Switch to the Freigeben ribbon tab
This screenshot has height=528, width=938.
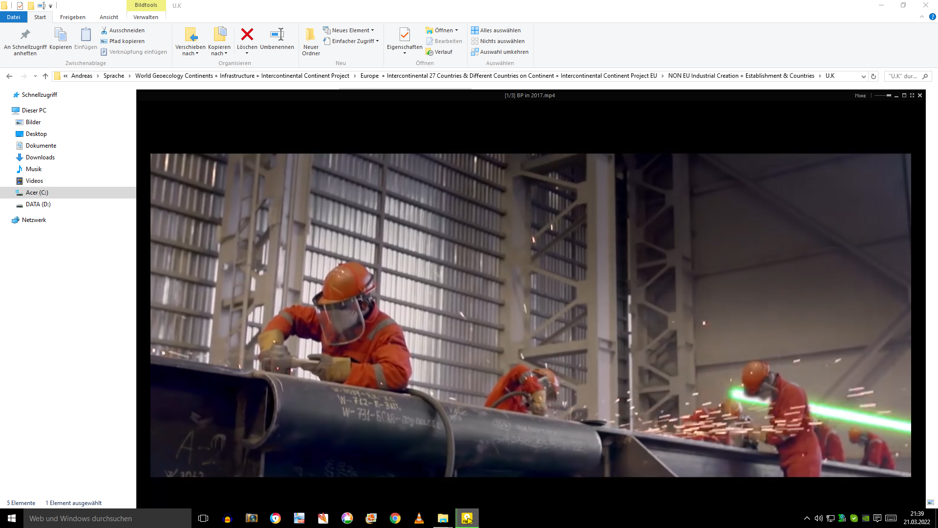click(73, 17)
